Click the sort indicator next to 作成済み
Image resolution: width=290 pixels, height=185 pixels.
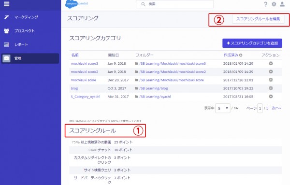tap(241, 55)
